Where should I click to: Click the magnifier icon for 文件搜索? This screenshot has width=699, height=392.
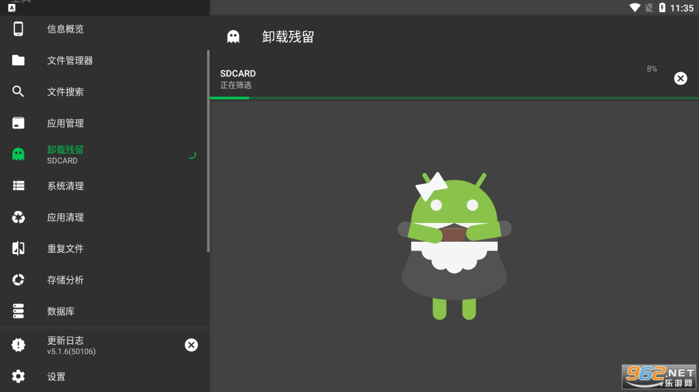[18, 91]
